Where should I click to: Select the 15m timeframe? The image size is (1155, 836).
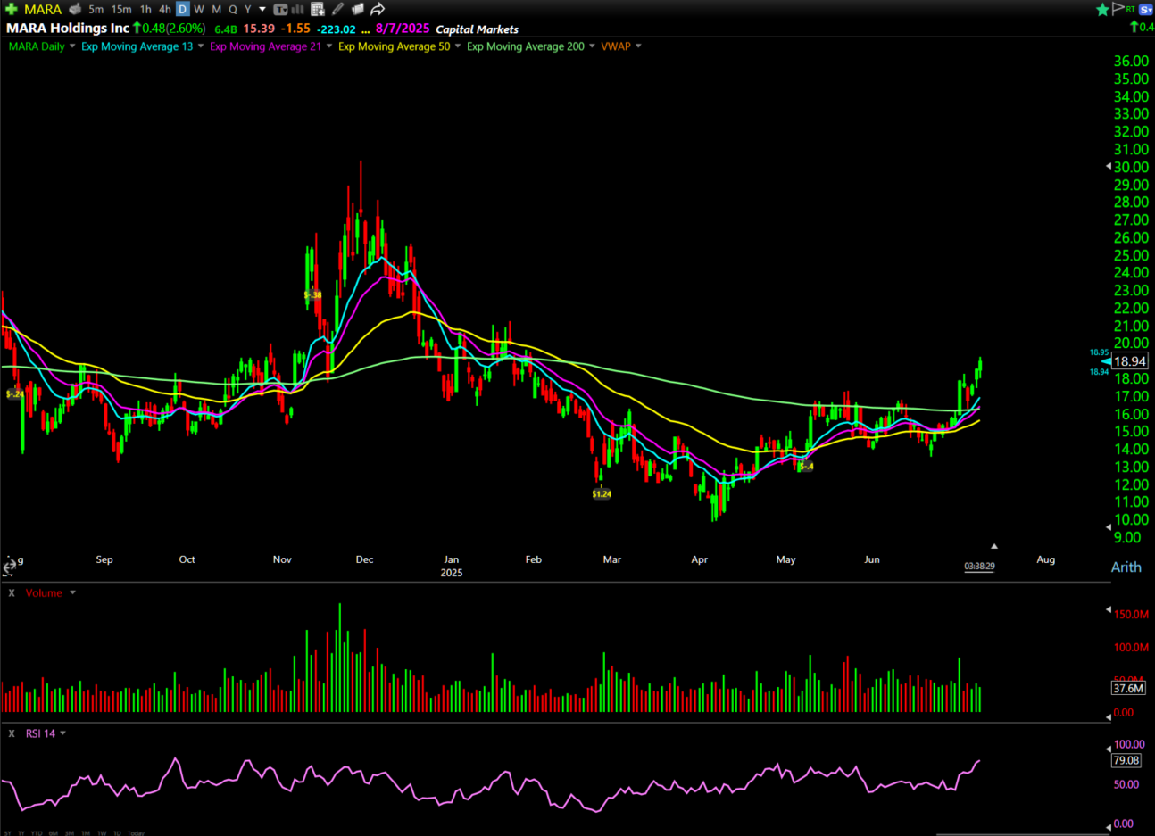tap(121, 9)
